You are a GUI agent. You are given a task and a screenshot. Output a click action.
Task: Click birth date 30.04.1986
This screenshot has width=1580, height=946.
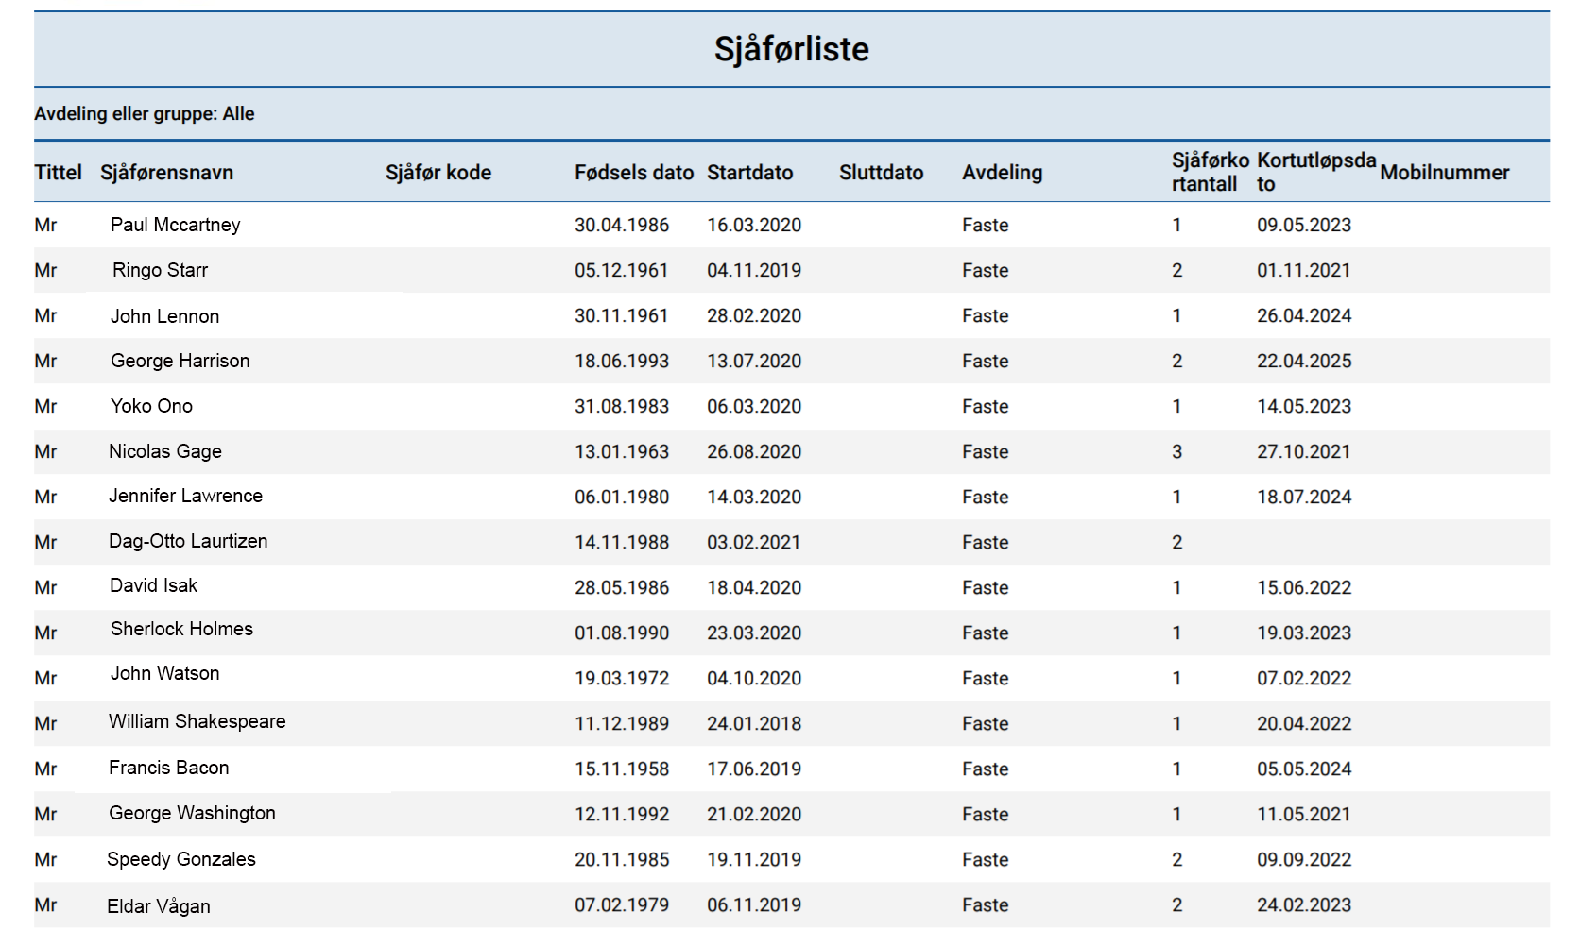[622, 225]
